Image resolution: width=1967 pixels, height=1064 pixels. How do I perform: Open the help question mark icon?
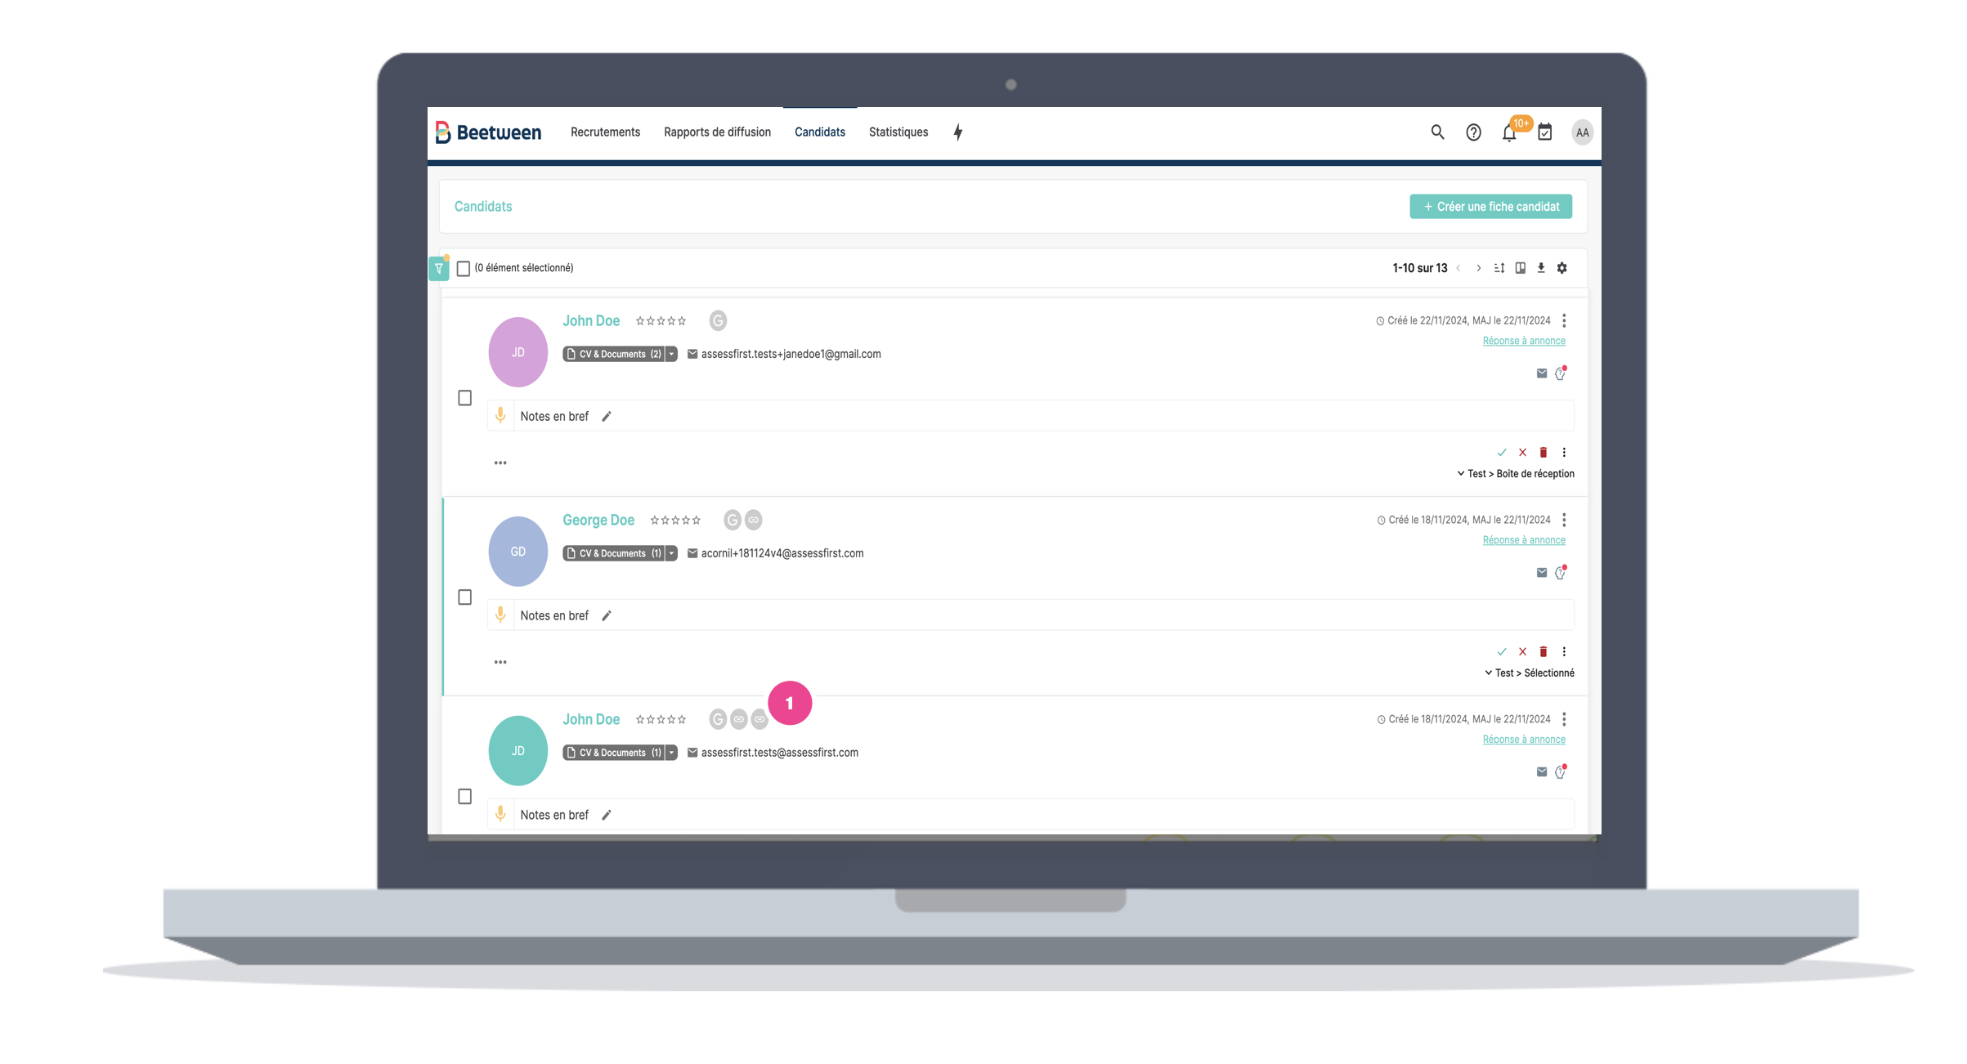(x=1472, y=132)
